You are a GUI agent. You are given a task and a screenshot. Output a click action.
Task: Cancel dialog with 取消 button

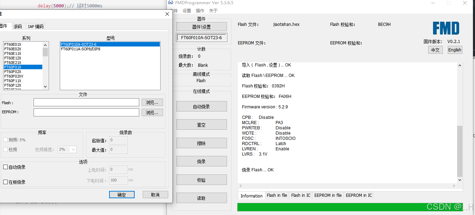[155, 195]
